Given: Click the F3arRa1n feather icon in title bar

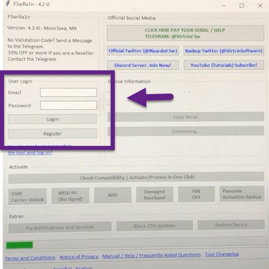Looking at the screenshot, I should click(8, 4).
